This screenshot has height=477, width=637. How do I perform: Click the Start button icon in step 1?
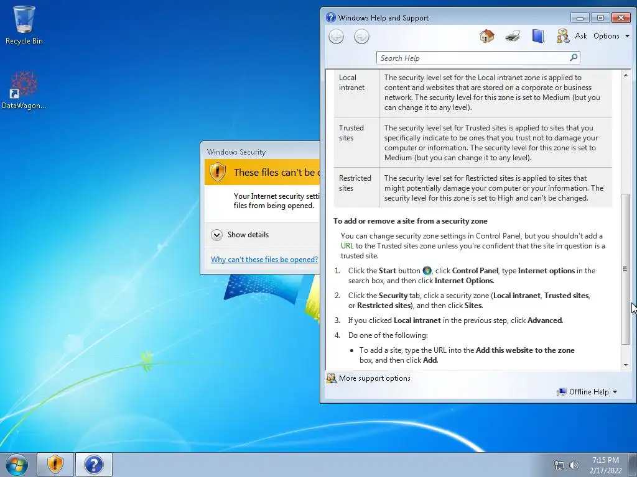pos(427,271)
